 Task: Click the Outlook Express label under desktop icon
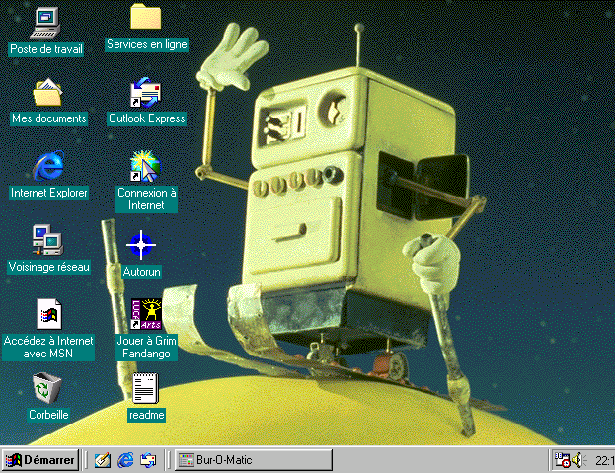pyautogui.click(x=147, y=118)
